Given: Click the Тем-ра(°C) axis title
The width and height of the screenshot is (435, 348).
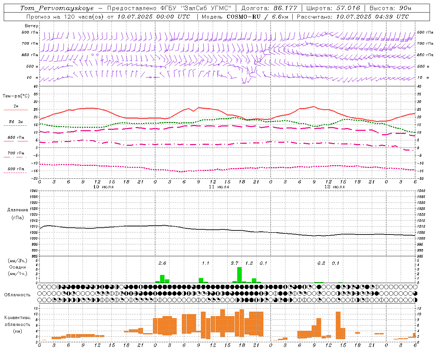Looking at the screenshot, I should point(16,96).
